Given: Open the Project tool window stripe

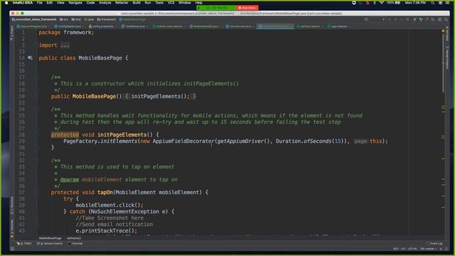Looking at the screenshot, I should [x=12, y=33].
